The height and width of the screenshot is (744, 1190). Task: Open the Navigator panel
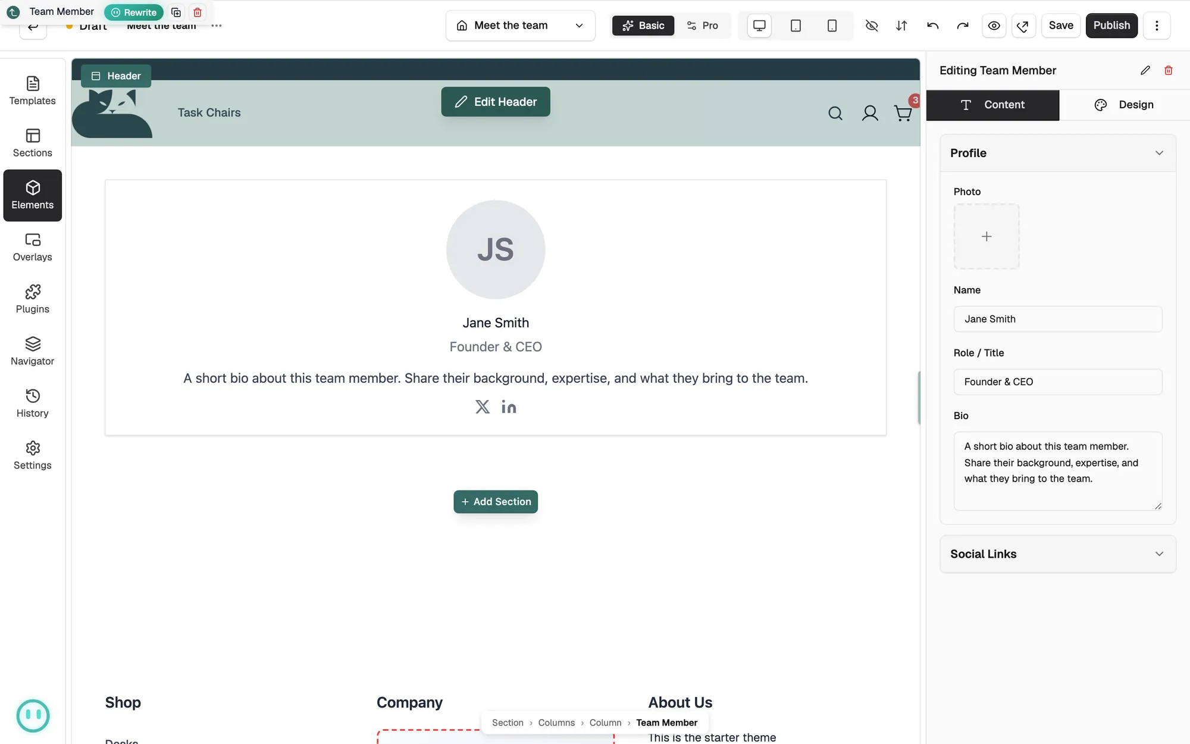click(33, 351)
